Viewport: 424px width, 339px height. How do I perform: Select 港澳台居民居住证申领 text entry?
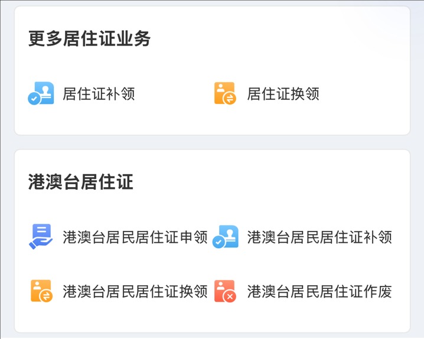pyautogui.click(x=135, y=237)
